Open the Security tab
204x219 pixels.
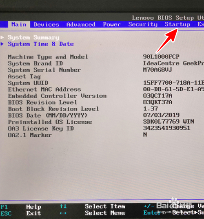[143, 25]
